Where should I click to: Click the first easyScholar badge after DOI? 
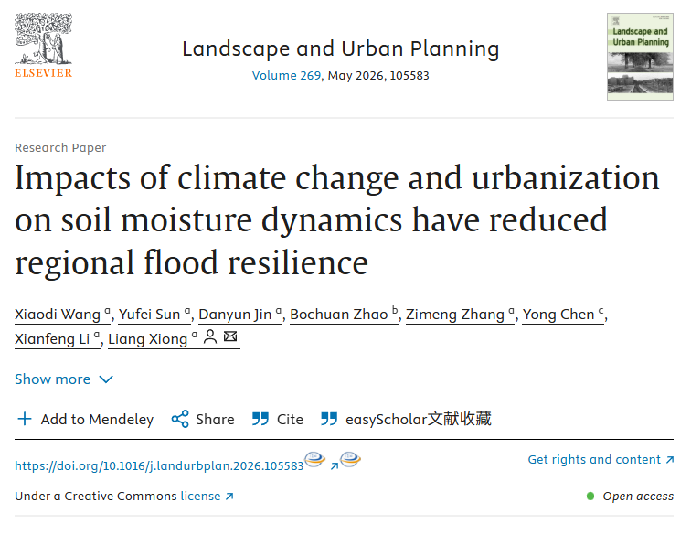click(315, 460)
